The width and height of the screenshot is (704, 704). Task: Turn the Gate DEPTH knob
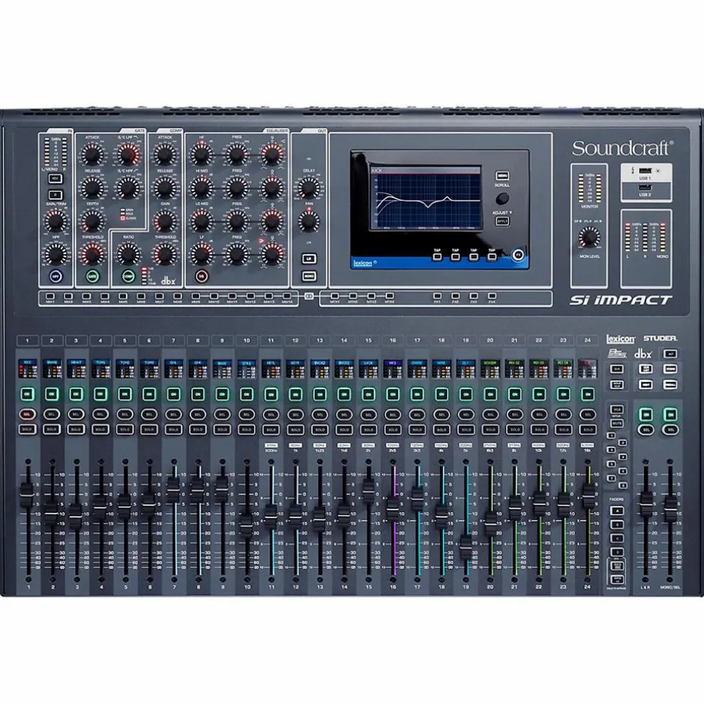(x=92, y=221)
